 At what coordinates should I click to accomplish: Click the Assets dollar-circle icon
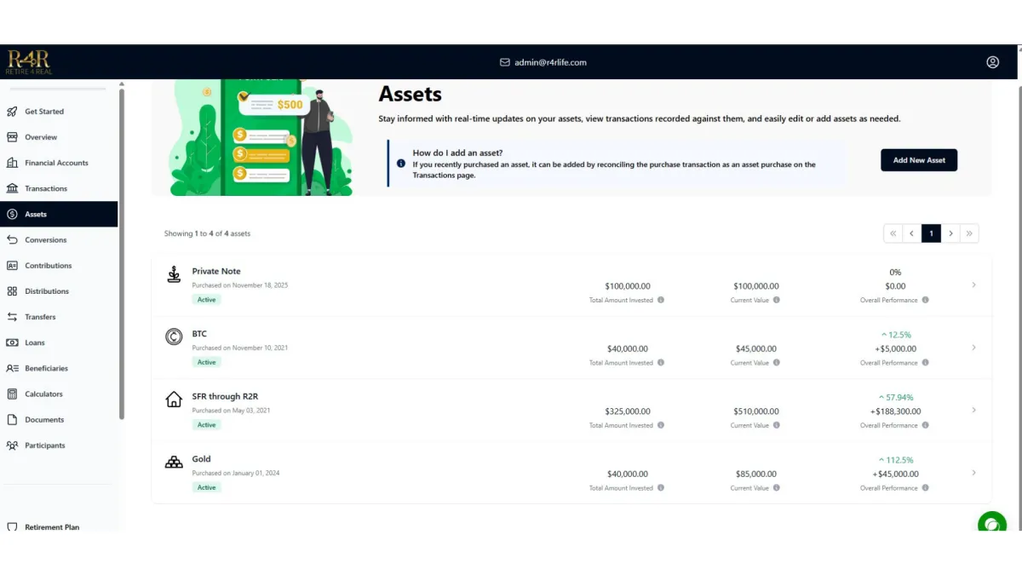point(12,214)
